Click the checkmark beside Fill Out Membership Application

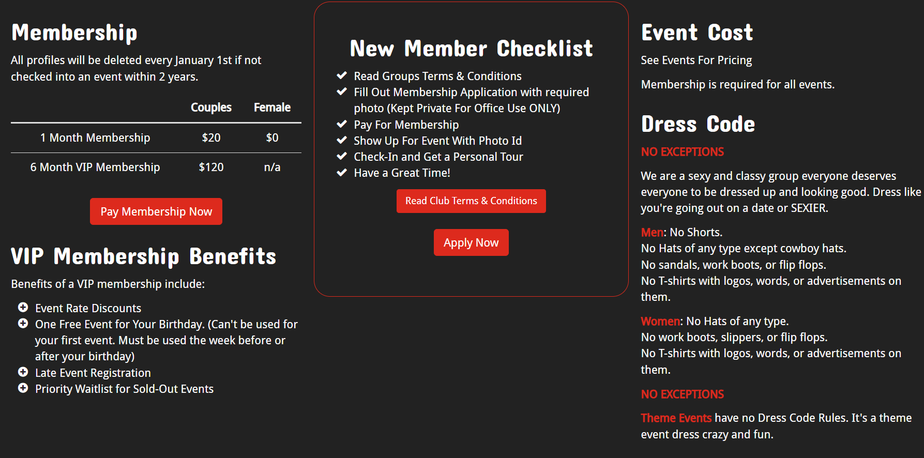[341, 91]
